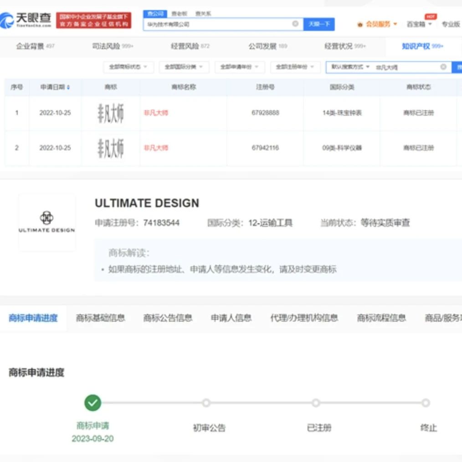Expand the 会员服务 menu
Image resolution: width=462 pixels, height=462 pixels.
point(381,24)
